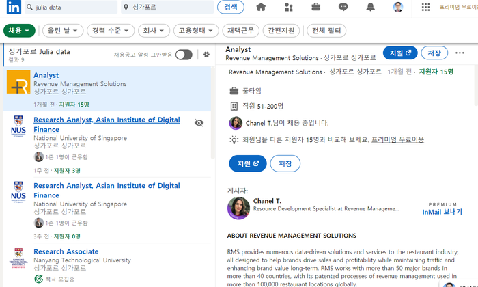Open Research Analyst job posted 3주 전
This screenshot has height=287, width=478.
[107, 191]
